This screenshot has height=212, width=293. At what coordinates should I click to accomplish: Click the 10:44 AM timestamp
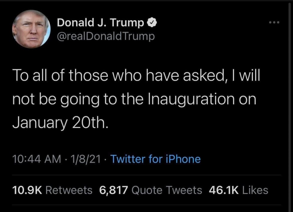(x=37, y=159)
